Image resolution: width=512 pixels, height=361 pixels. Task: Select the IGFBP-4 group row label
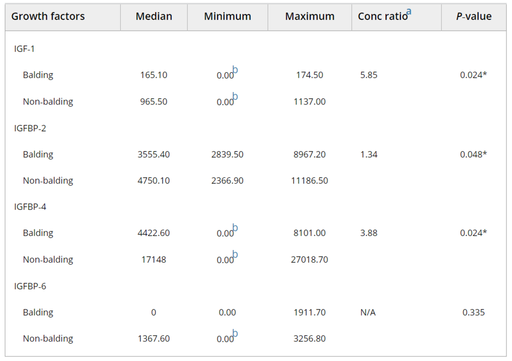30,207
